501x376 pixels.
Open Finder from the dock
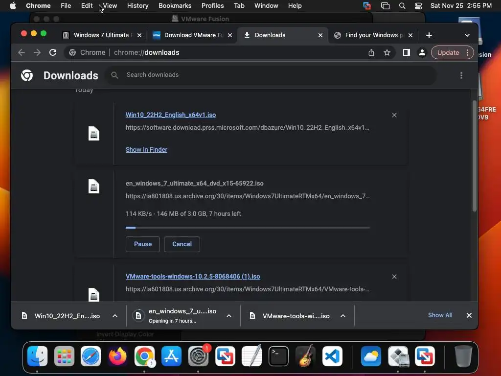37,356
